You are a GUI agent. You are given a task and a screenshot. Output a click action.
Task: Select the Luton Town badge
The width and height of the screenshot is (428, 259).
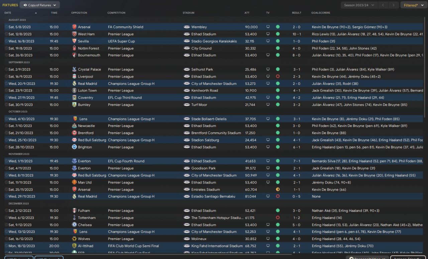[74, 91]
